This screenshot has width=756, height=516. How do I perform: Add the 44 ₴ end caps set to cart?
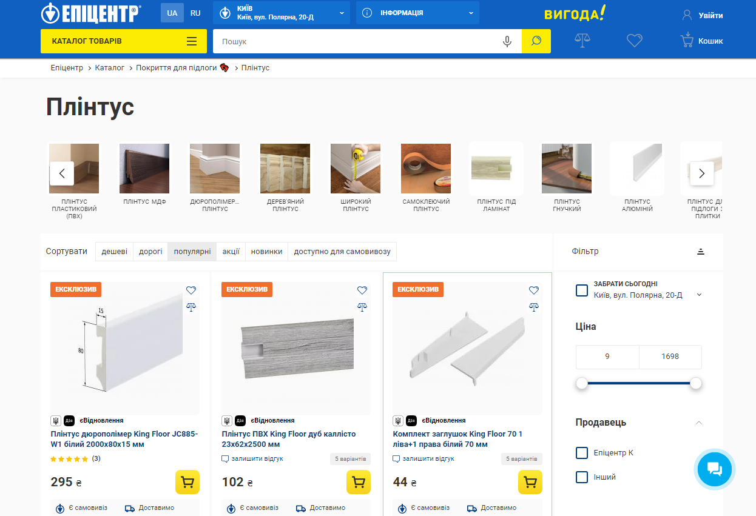530,482
